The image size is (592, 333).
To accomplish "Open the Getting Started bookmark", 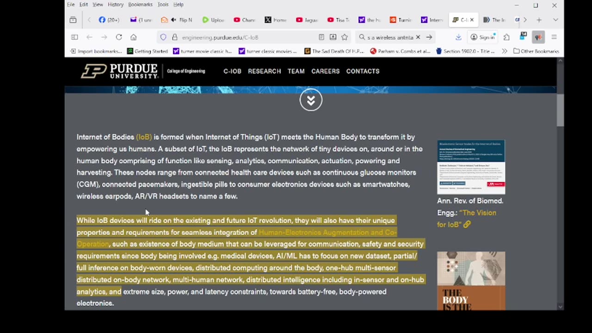I will coord(148,51).
